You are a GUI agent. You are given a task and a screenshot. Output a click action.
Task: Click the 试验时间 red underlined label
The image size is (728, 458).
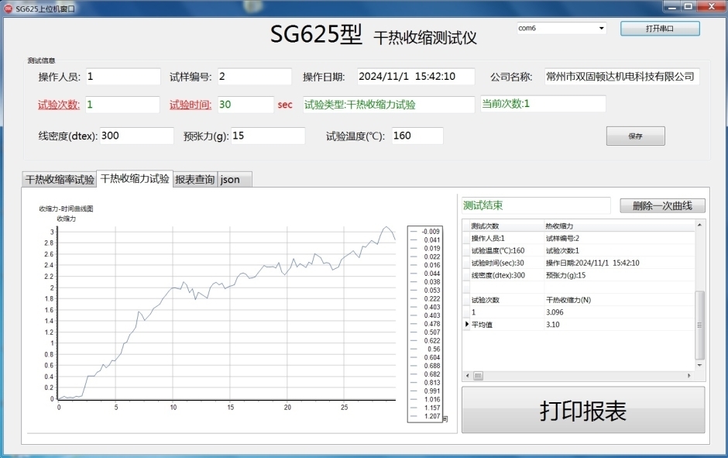[191, 105]
